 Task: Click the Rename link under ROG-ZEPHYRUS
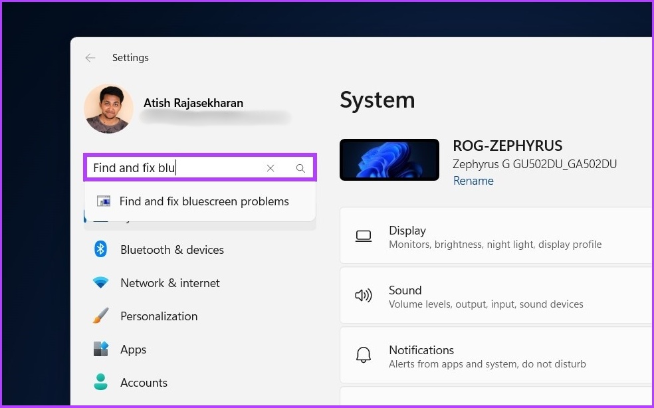473,181
